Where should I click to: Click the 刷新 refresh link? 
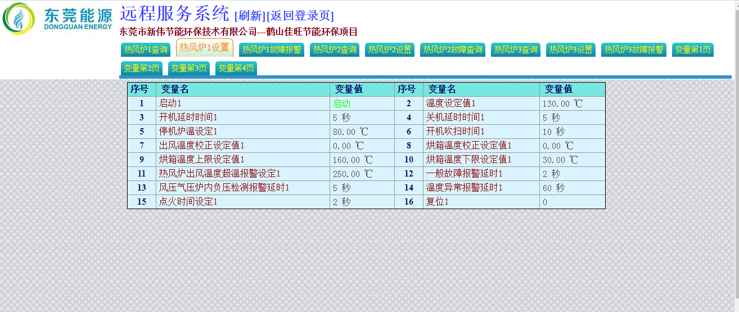pos(250,16)
